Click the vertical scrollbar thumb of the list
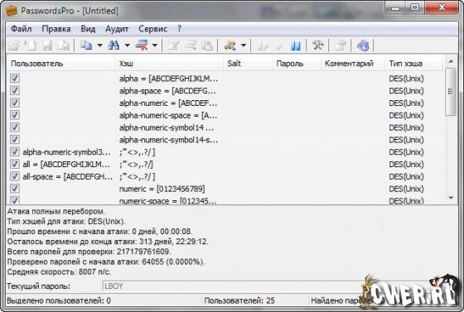Image resolution: width=464 pixels, height=312 pixels. pyautogui.click(x=451, y=92)
